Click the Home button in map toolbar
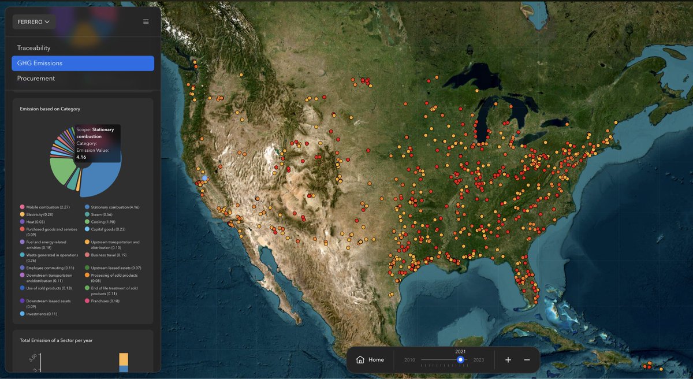The width and height of the screenshot is (693, 379). tap(370, 360)
